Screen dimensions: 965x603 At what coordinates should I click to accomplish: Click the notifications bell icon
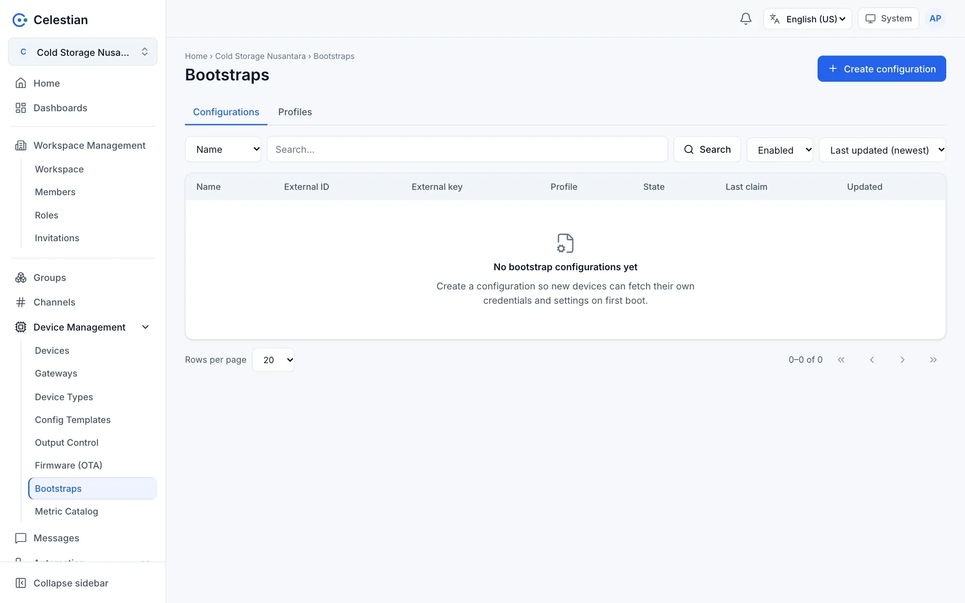[746, 19]
